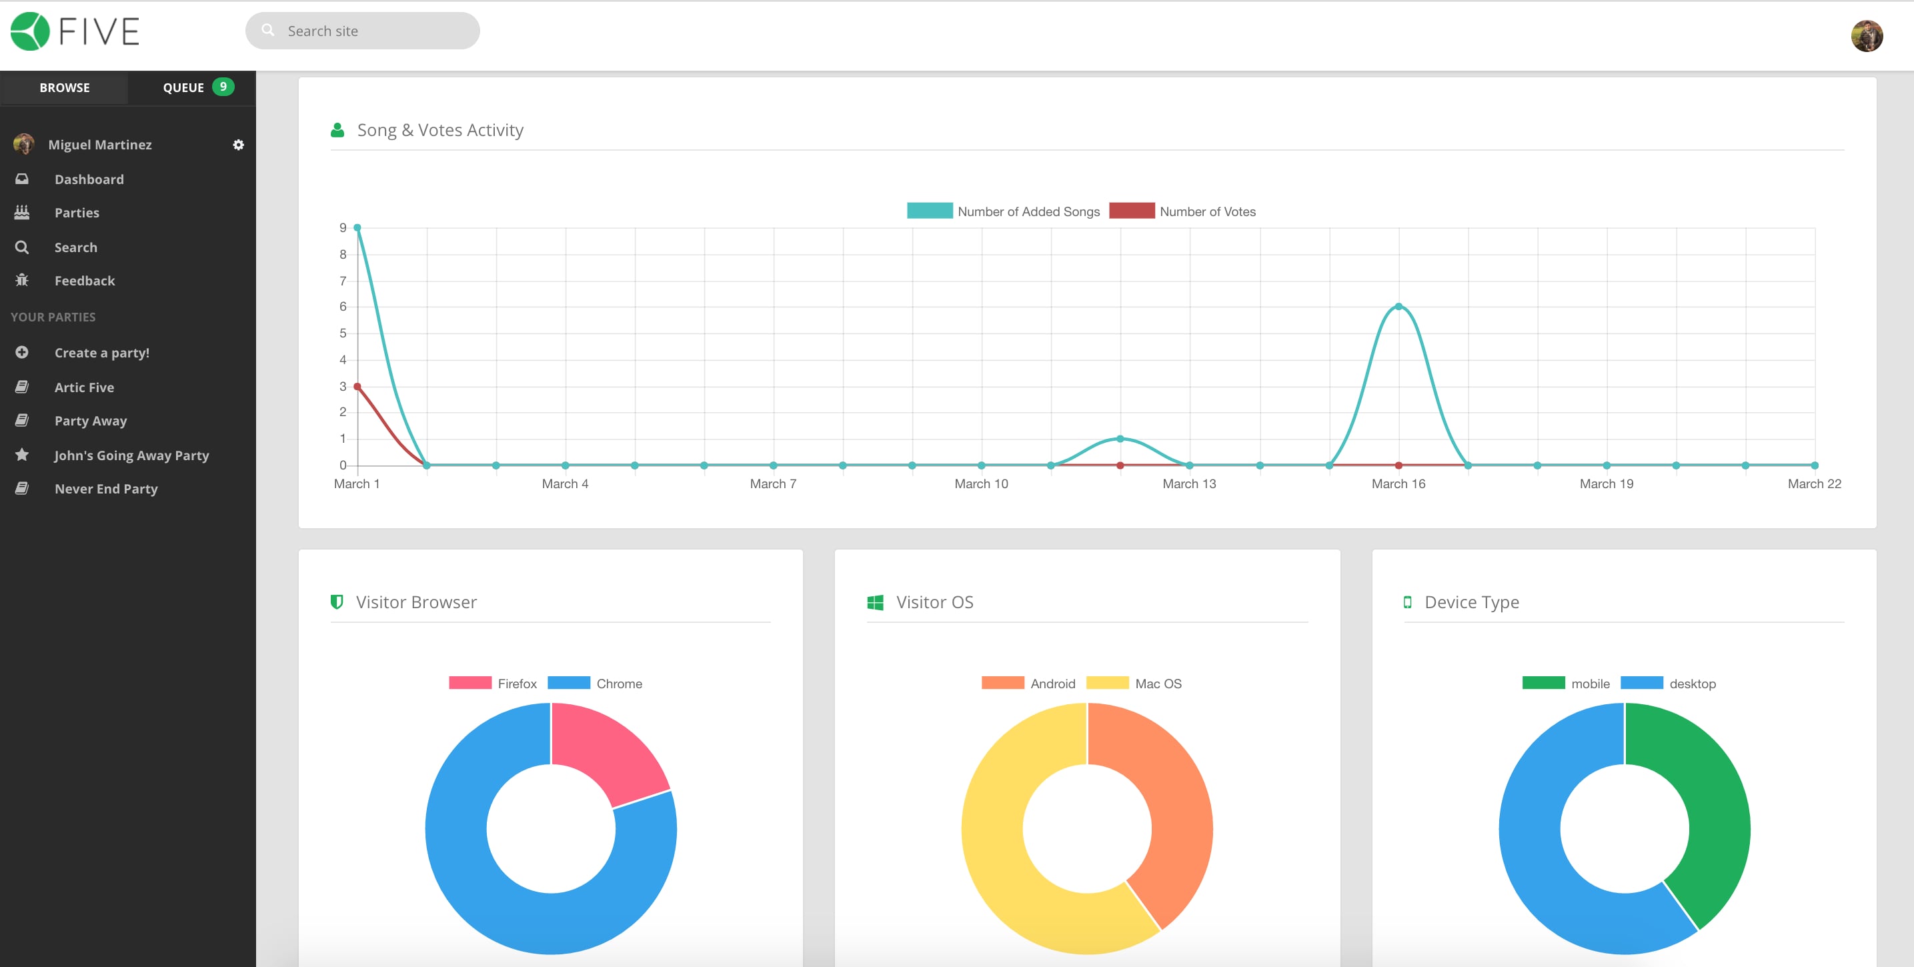Click the sidebar Search magnifier icon
Viewport: 1914px width, 967px height.
tap(22, 247)
